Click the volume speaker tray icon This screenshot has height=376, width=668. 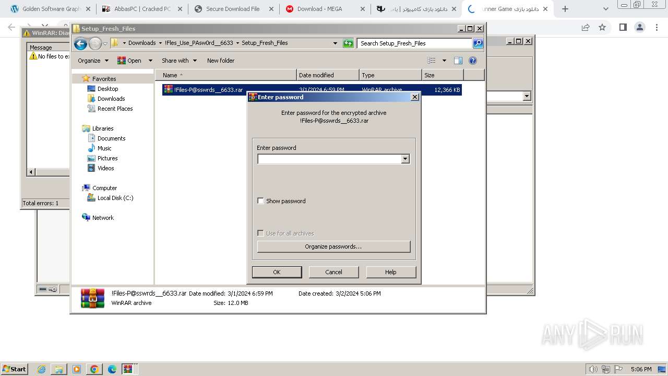(593, 369)
